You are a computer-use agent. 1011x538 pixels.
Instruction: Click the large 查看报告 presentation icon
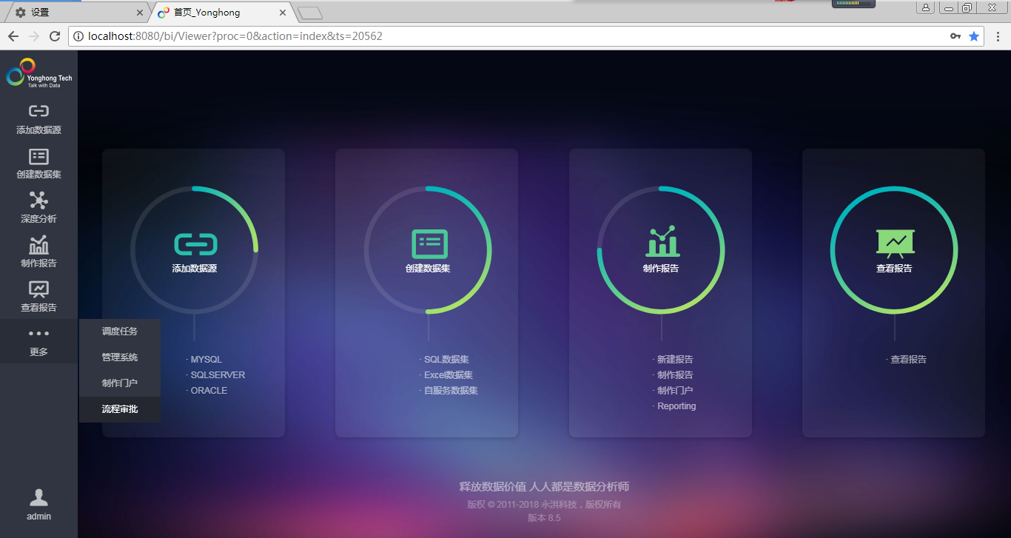[895, 243]
